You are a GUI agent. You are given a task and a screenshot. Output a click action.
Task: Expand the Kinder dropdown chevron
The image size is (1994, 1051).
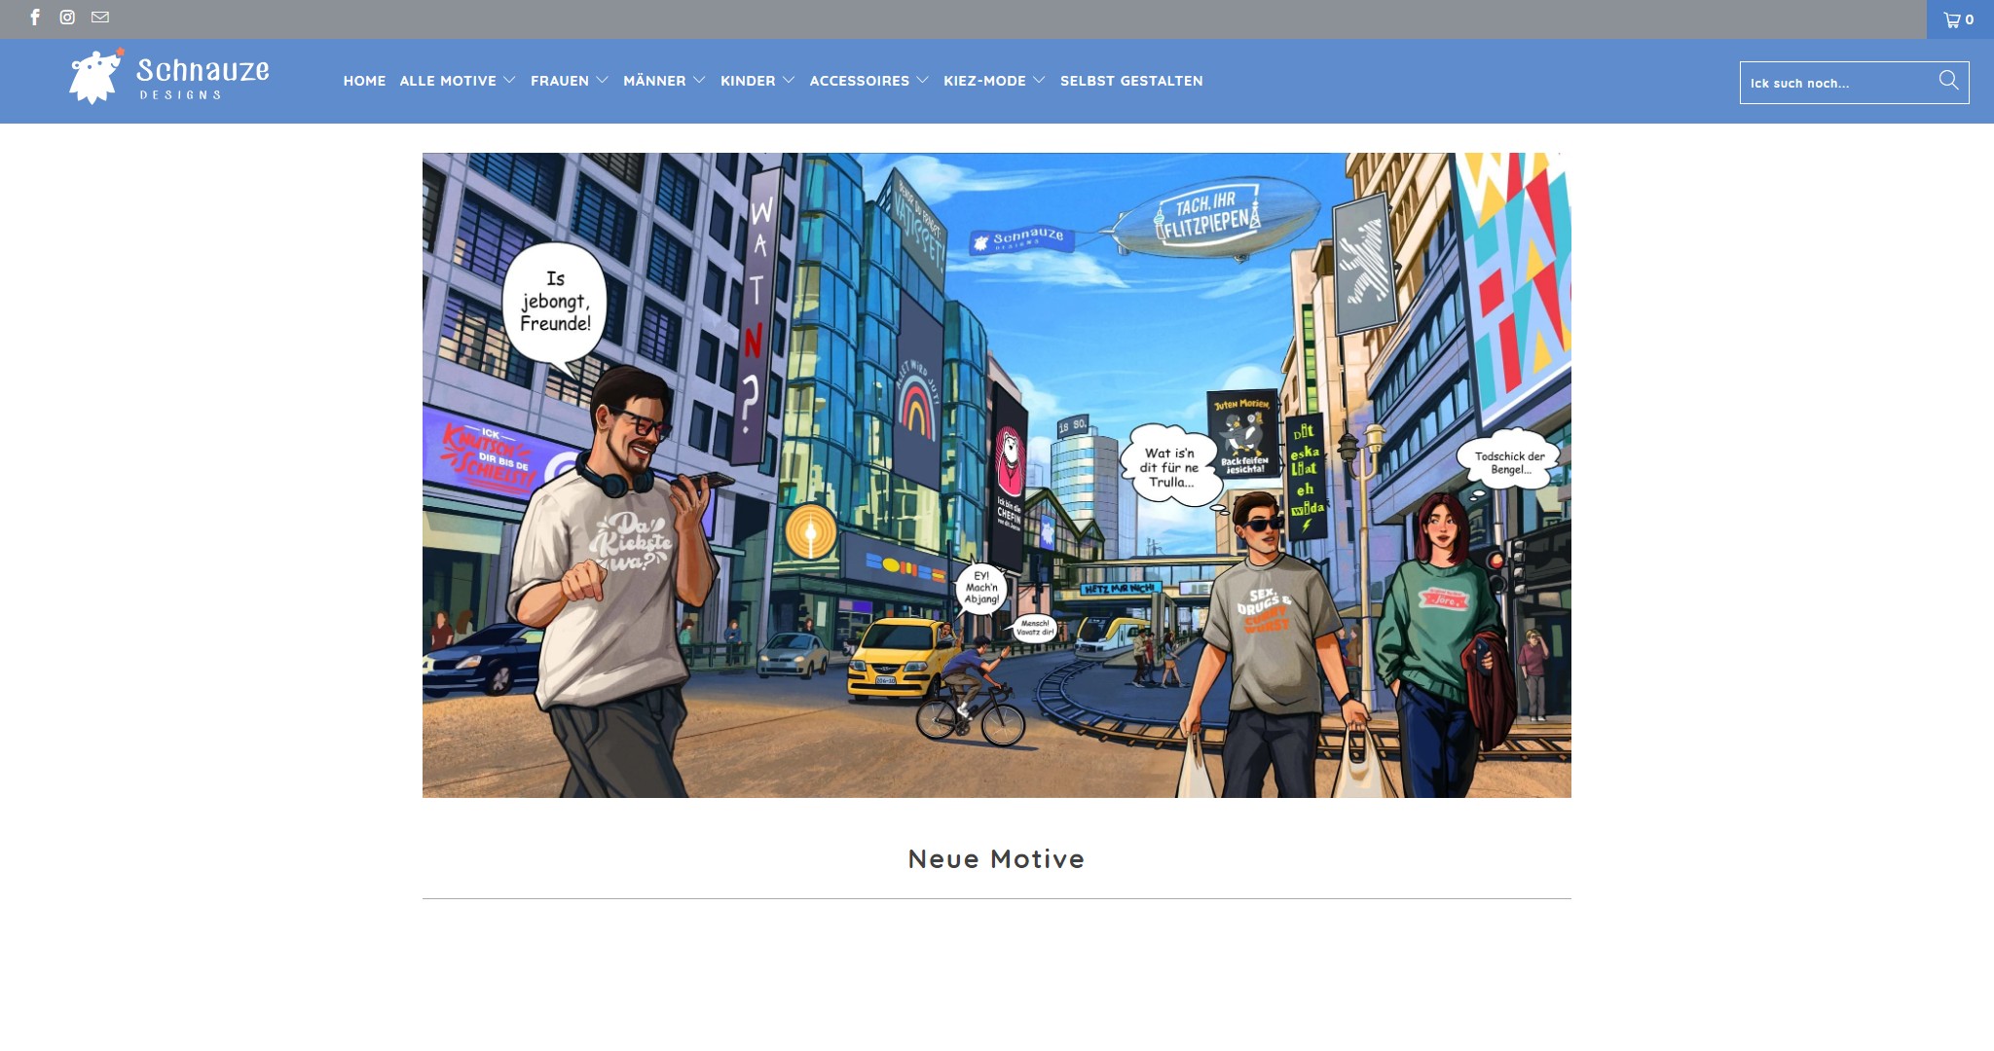point(789,81)
